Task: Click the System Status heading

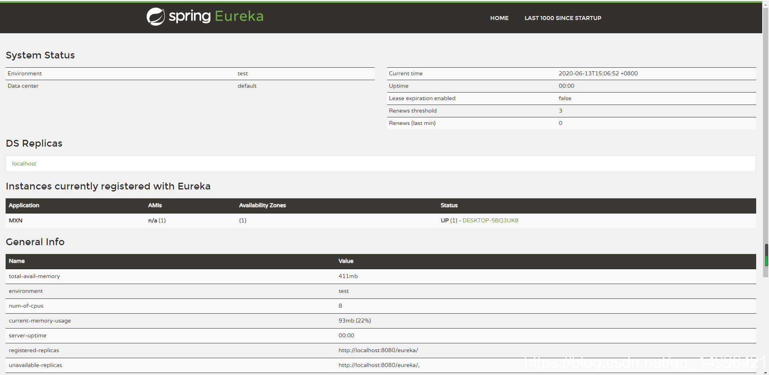Action: (40, 55)
